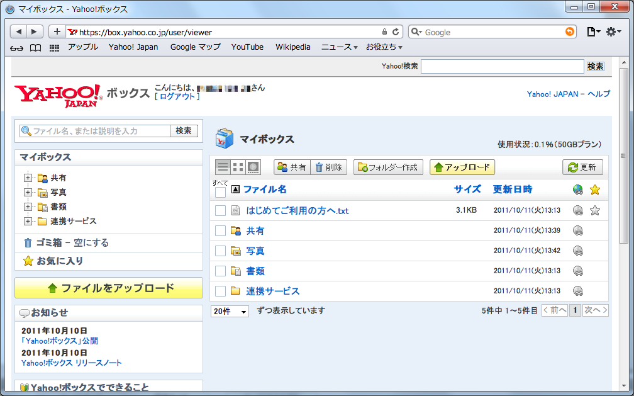Screen dimensions: 634x396
Task: Expand the 共有 folder in the sidebar tree
Action: pyautogui.click(x=28, y=178)
